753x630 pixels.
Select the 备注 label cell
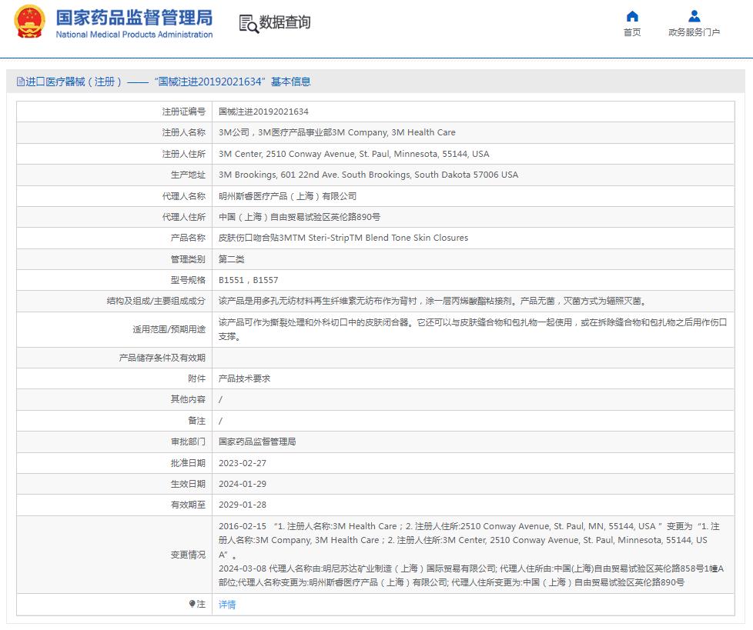click(114, 421)
